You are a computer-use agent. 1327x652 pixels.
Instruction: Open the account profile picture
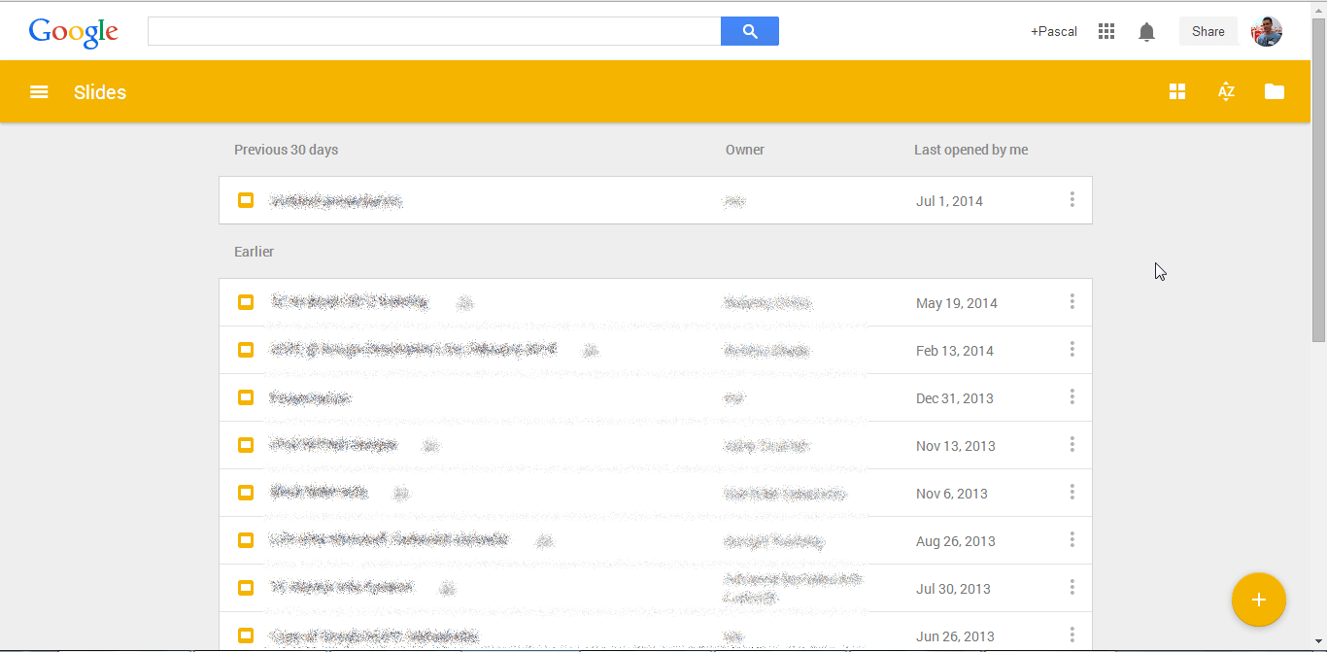[x=1267, y=31]
